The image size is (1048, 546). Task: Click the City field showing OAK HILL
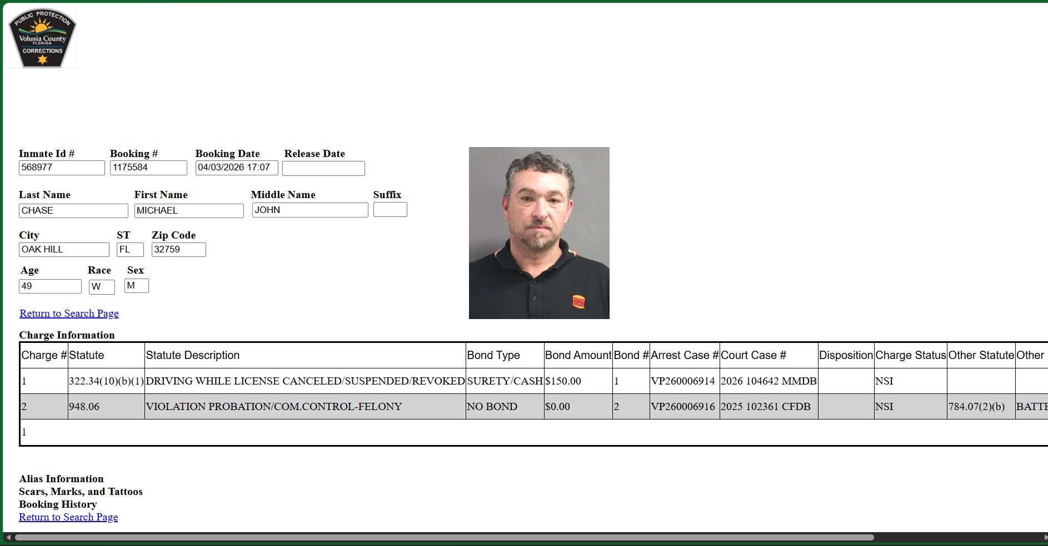tap(64, 250)
